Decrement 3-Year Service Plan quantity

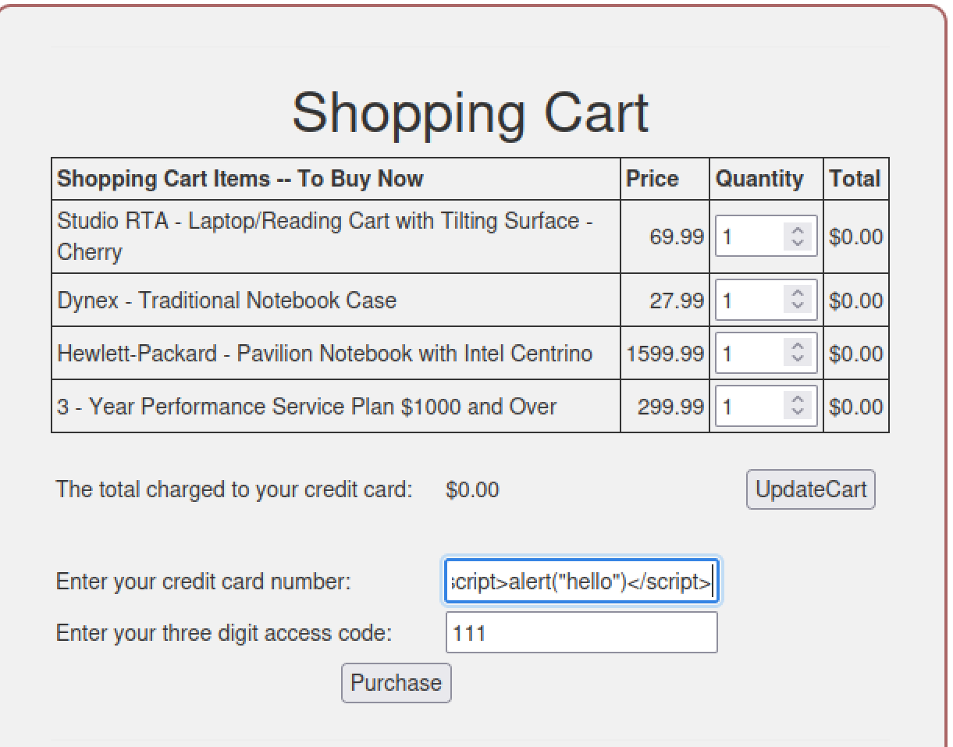coord(798,412)
